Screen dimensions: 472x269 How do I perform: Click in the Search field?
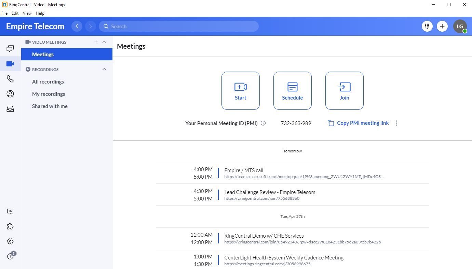click(x=179, y=26)
